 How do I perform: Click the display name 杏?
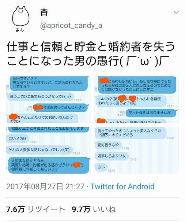pos(44,12)
